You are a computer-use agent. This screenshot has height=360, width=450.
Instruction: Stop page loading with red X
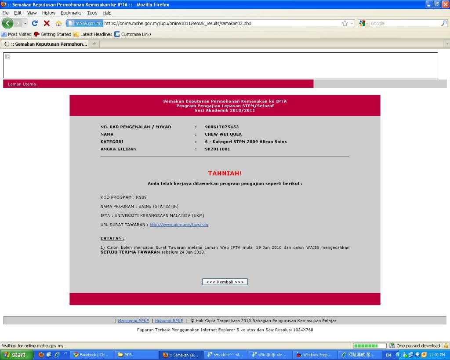(x=47, y=23)
